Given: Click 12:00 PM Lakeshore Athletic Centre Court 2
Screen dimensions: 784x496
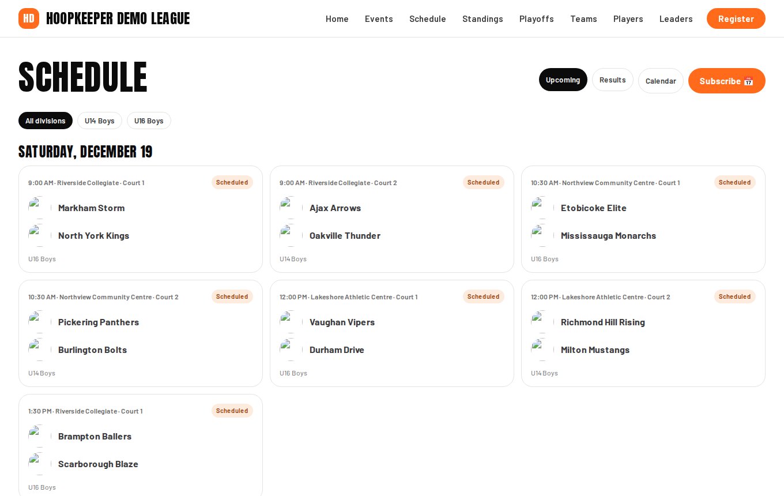Looking at the screenshot, I should tap(601, 297).
